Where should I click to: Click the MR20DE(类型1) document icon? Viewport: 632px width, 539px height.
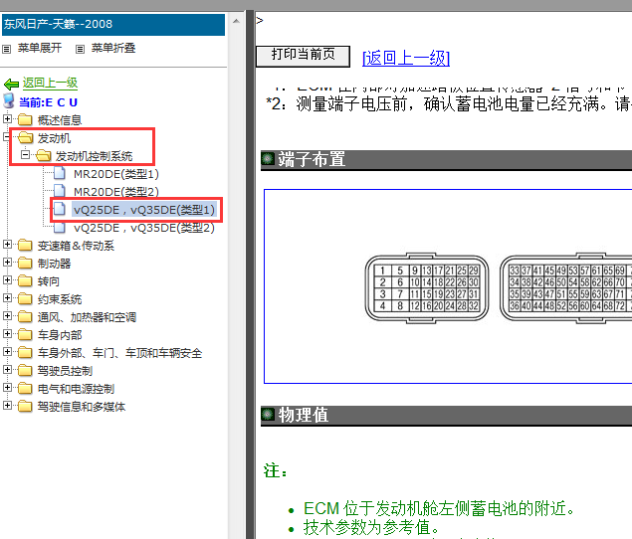[x=60, y=173]
